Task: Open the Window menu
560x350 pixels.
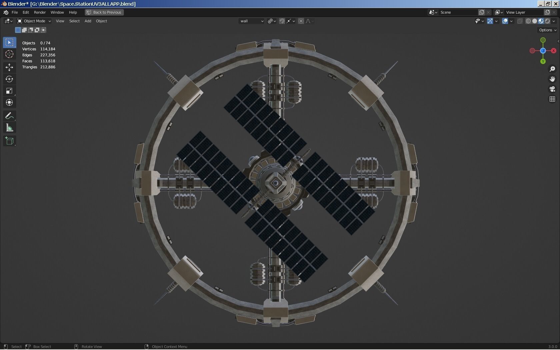Action: coord(57,12)
